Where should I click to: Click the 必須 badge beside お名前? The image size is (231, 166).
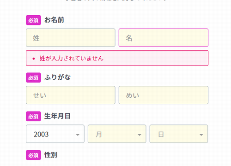coord(33,20)
